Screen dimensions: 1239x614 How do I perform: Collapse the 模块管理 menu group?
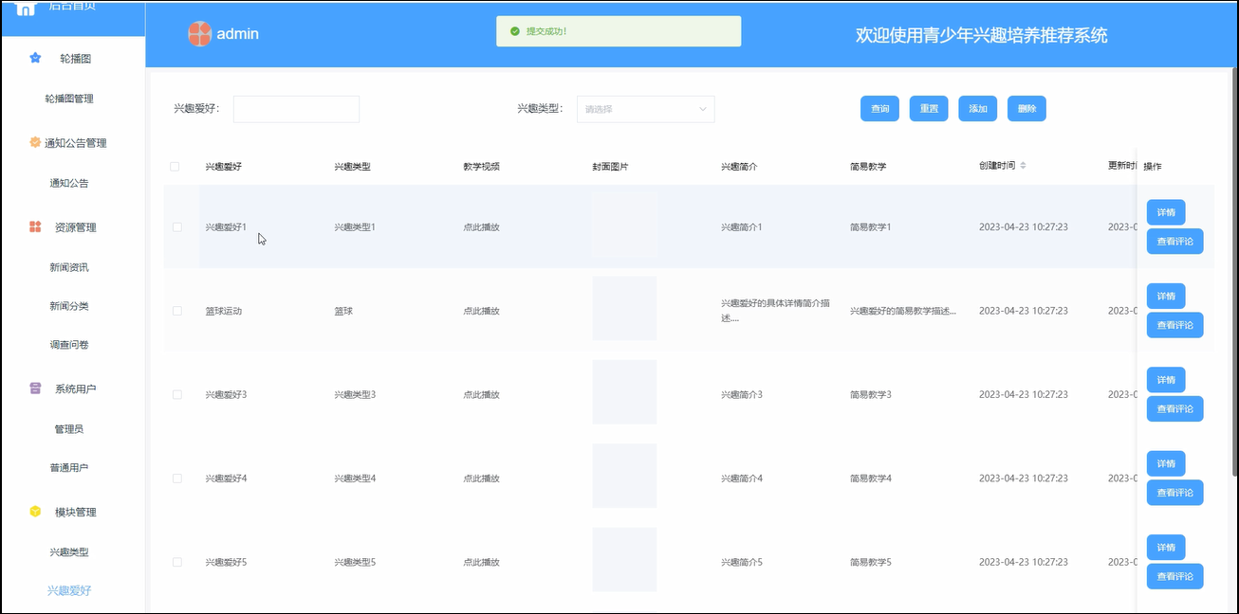[x=73, y=512]
